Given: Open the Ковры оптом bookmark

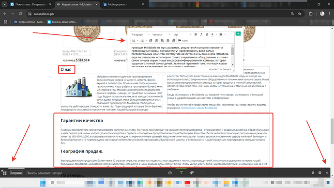Looking at the screenshot, I should coord(29,22).
